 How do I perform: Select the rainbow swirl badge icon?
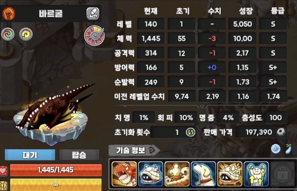tap(8, 34)
